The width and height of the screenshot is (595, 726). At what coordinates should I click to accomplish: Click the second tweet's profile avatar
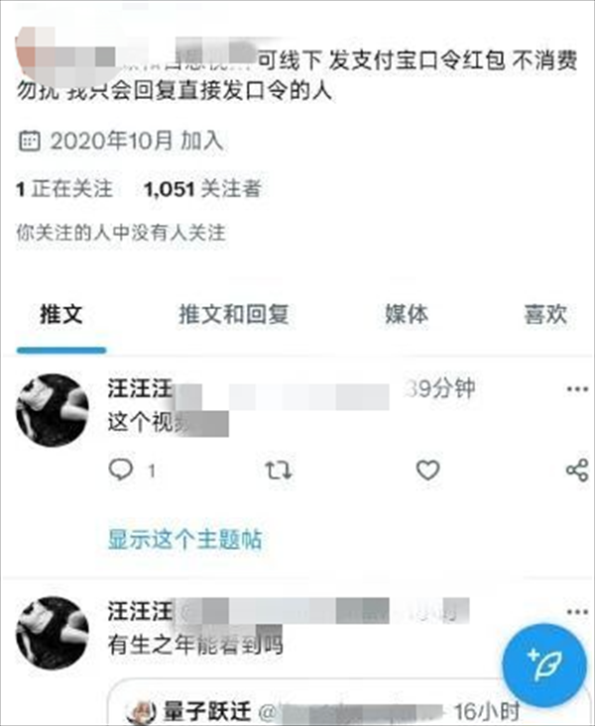pos(53,634)
